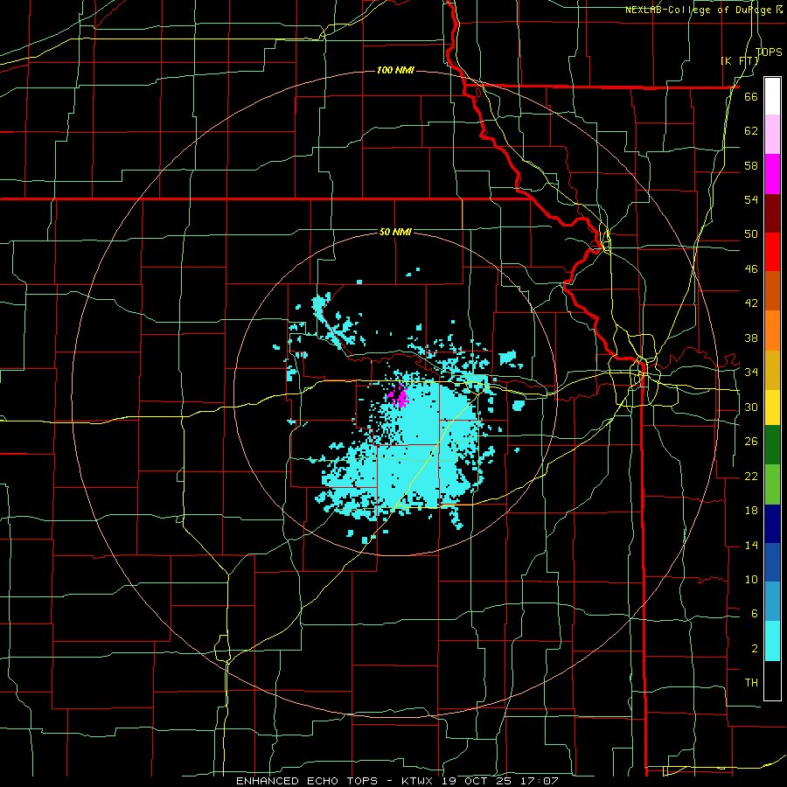Click the 42 legend value
Viewport: 787px width, 787px height.
(x=751, y=303)
